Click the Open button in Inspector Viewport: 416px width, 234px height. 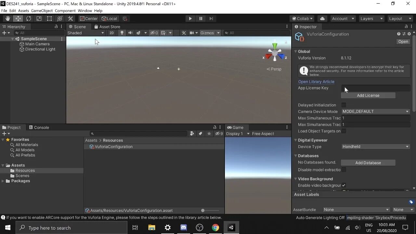(x=403, y=42)
